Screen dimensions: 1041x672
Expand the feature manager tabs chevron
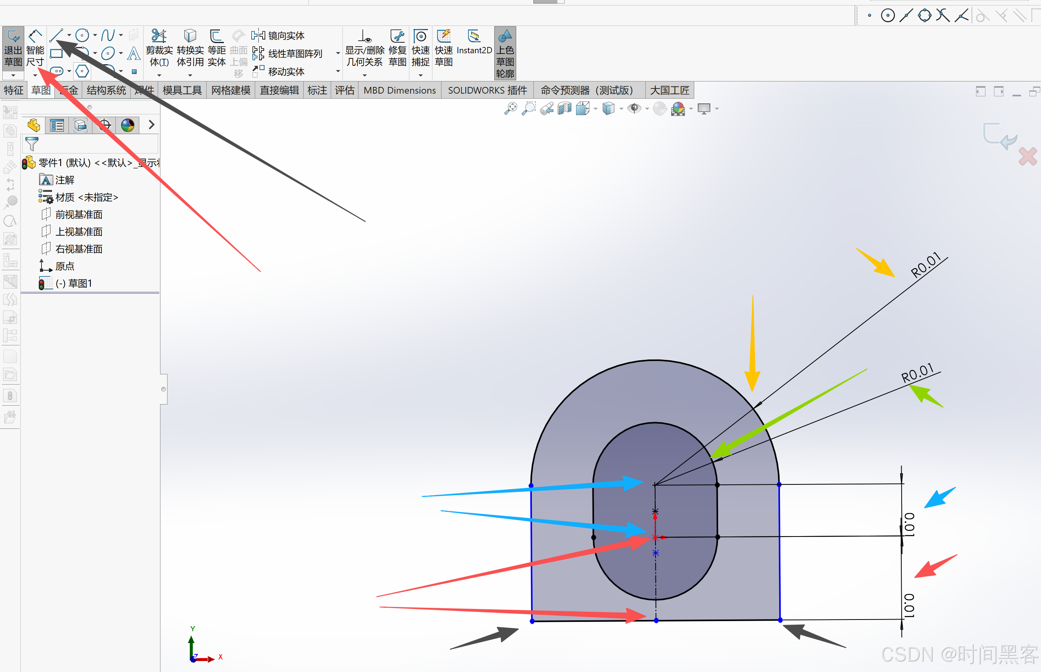[x=151, y=125]
